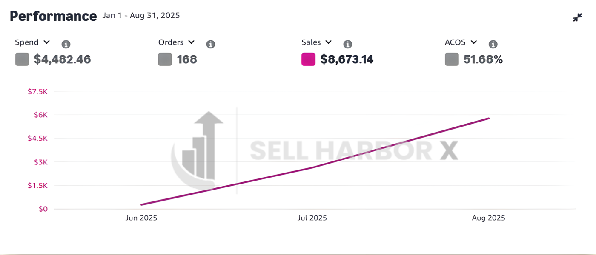
Task: Open the Sales info icon
Action: (x=348, y=44)
